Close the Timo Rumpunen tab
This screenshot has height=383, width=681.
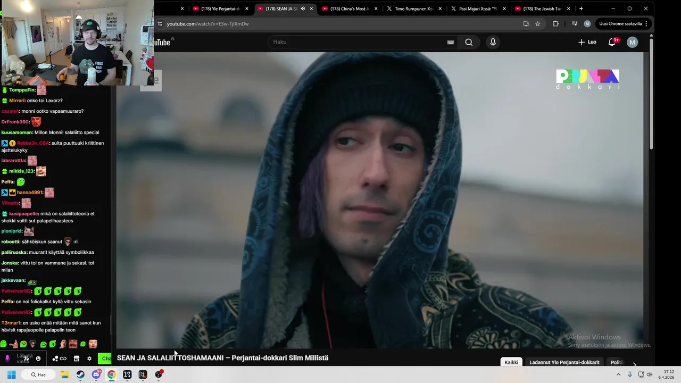pyautogui.click(x=440, y=9)
